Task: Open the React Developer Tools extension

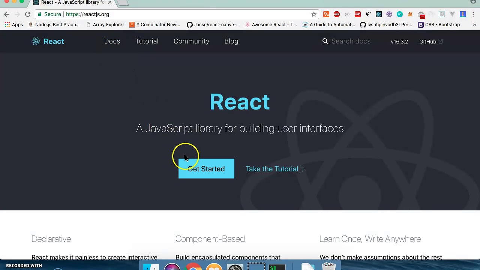Action: click(x=379, y=14)
